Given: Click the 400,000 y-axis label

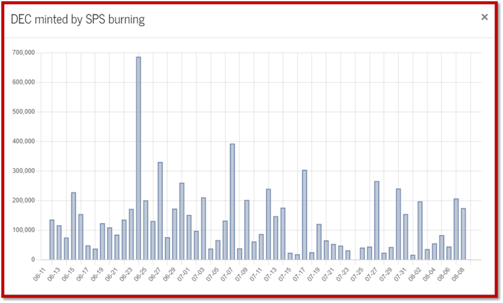Looking at the screenshot, I should coord(24,141).
